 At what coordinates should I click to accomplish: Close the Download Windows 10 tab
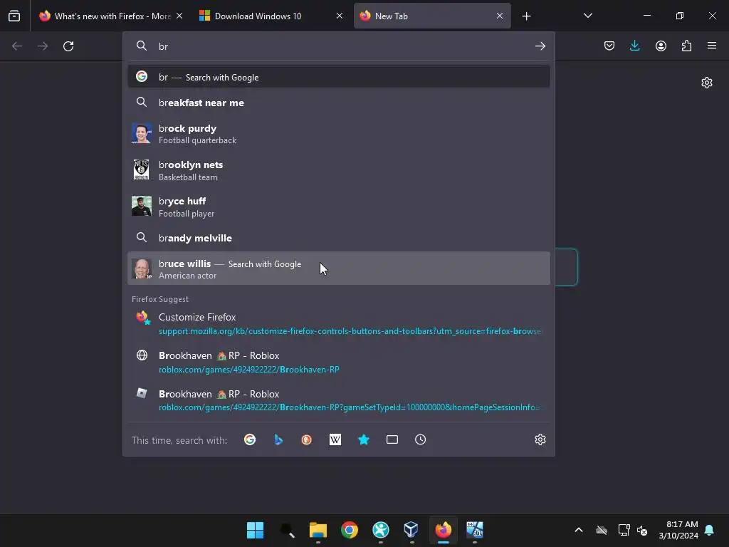(x=340, y=16)
